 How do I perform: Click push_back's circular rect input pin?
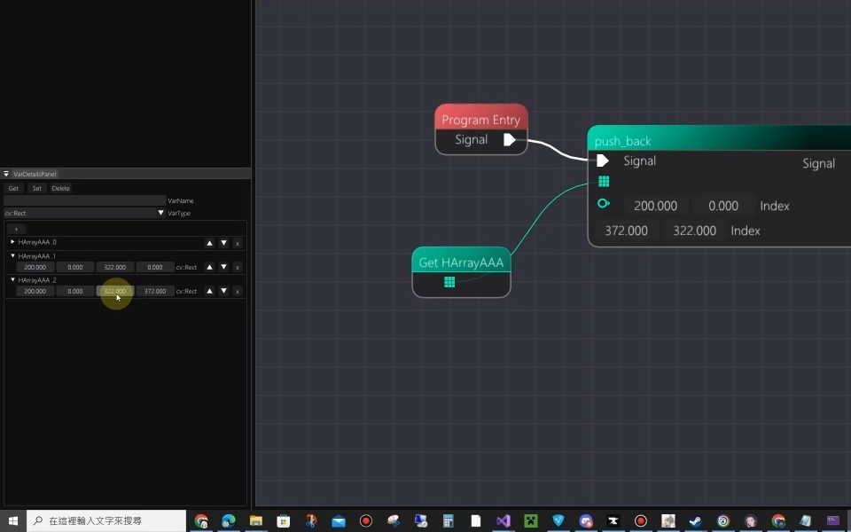(604, 204)
